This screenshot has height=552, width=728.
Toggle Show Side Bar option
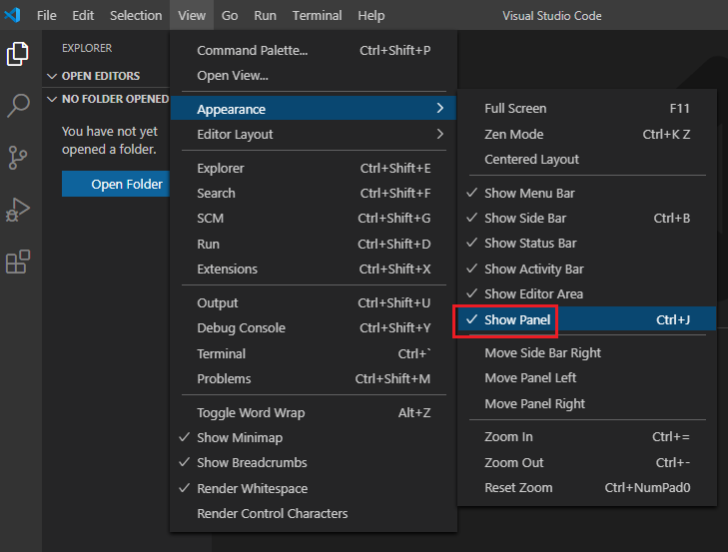pyautogui.click(x=587, y=219)
